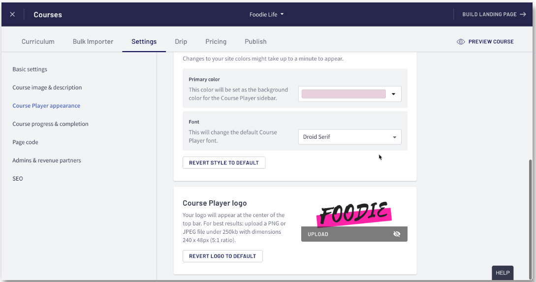The width and height of the screenshot is (536, 282).
Task: Open the Foodie Life course switcher dropdown
Action: click(266, 14)
